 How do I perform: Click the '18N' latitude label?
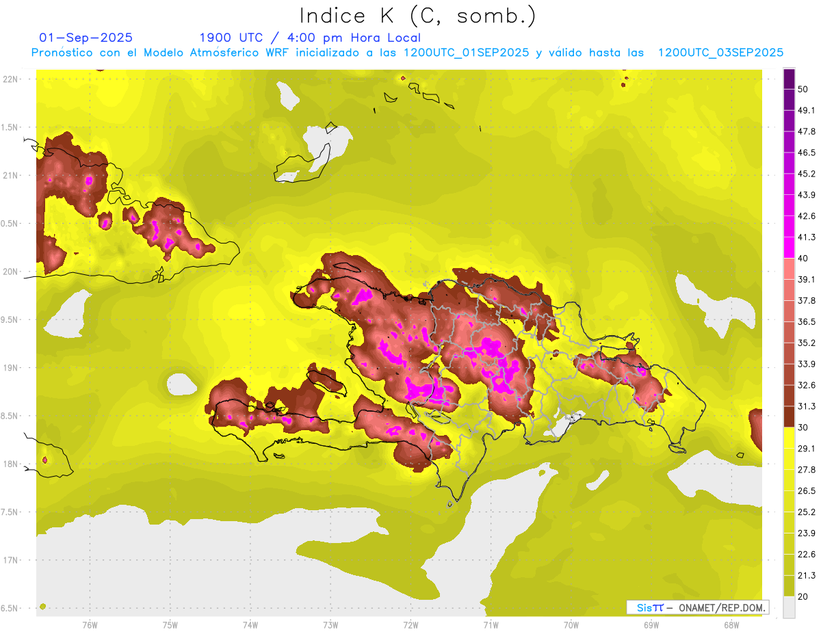tap(10, 464)
